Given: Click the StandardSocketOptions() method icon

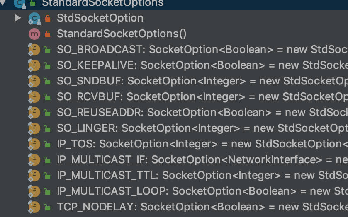Looking at the screenshot, I should tap(34, 34).
